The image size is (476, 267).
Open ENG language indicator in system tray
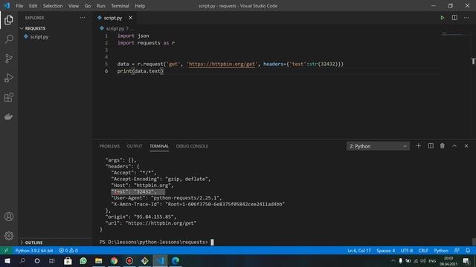[x=432, y=260]
